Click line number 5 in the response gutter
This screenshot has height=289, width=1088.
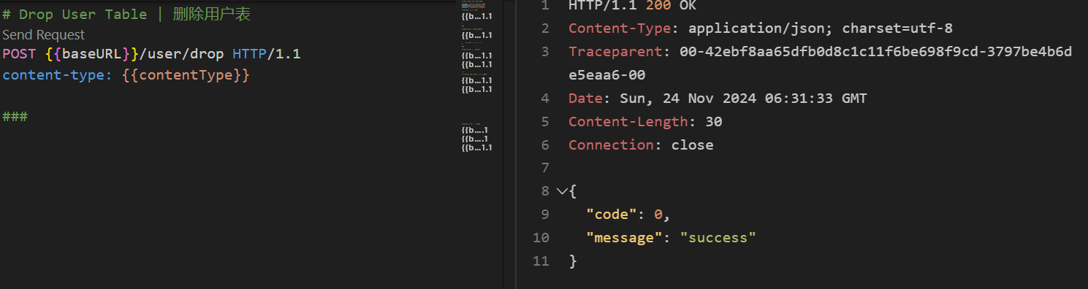(x=545, y=121)
